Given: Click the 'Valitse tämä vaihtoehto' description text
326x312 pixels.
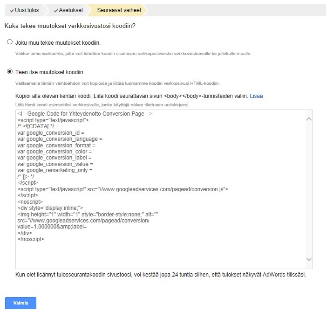Looking at the screenshot, I should [x=133, y=54].
